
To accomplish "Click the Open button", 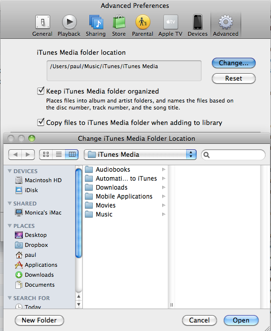I will coord(241,320).
